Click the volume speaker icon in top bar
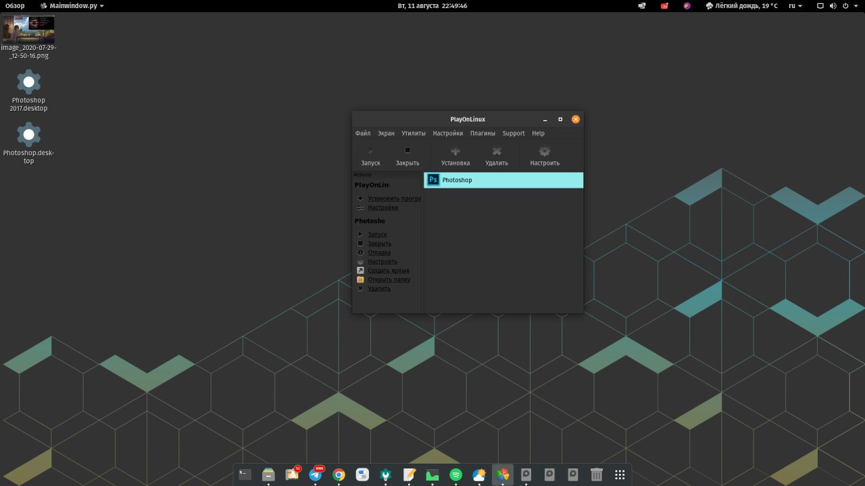865x486 pixels. [x=833, y=5]
